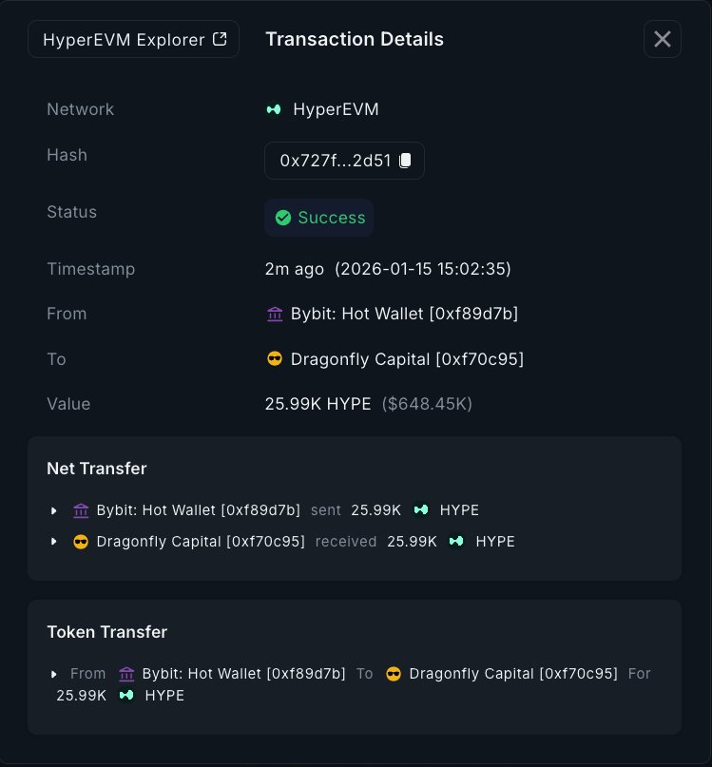712x767 pixels.
Task: Click the 25.99K HYPE value amount
Action: [318, 404]
